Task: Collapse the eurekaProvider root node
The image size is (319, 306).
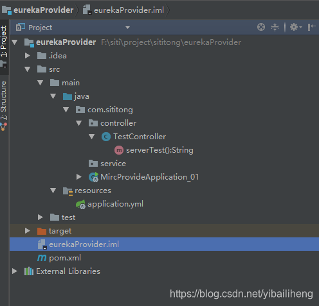Action: pyautogui.click(x=15, y=42)
